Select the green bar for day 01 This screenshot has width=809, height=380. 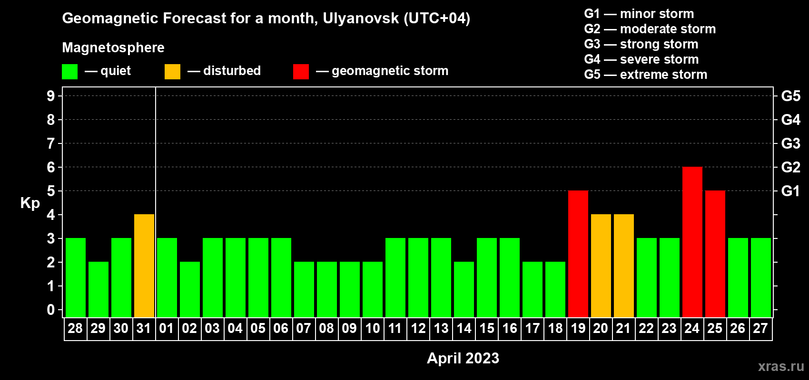point(167,277)
